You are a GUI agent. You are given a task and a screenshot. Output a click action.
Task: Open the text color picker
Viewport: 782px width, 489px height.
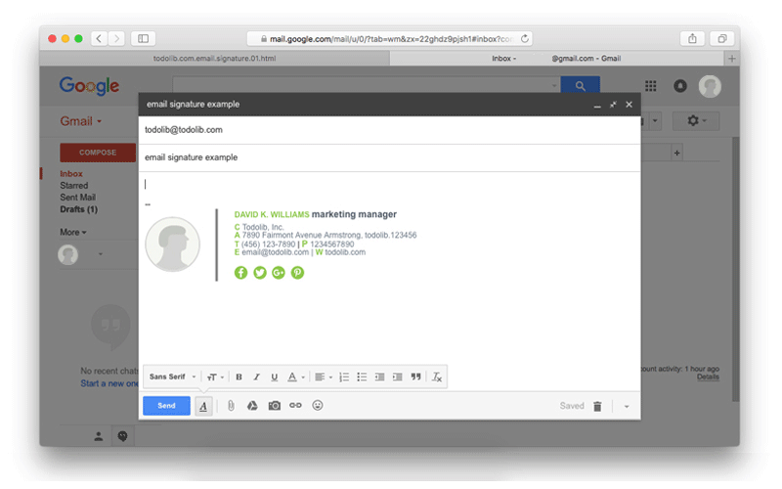[295, 378]
